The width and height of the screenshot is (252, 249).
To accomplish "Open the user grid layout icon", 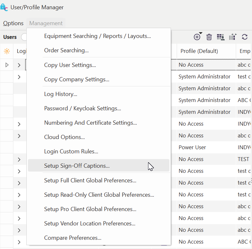I will (x=221, y=37).
